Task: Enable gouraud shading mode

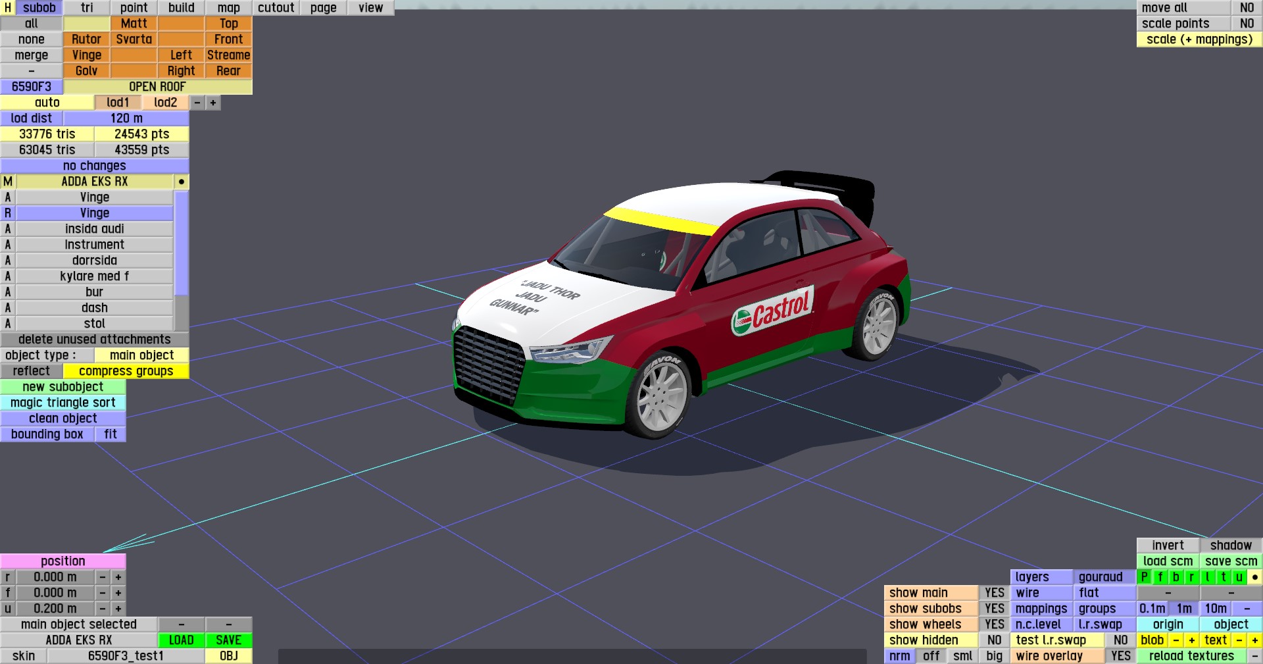Action: coord(1105,577)
